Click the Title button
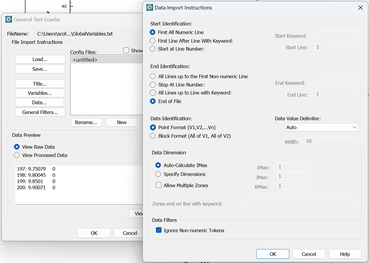 tap(39, 83)
